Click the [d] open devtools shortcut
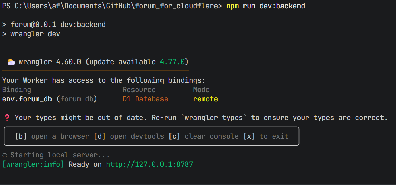 pyautogui.click(x=129, y=136)
